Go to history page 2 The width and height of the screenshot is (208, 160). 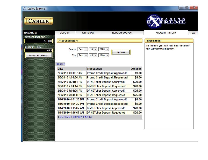61,117
